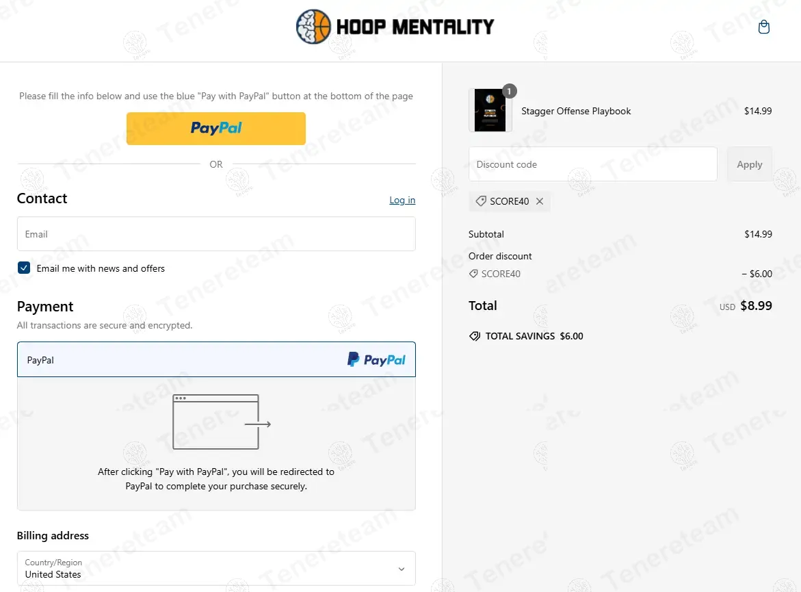Viewport: 801px width, 592px height.
Task: Click the Log in link
Action: click(x=402, y=200)
